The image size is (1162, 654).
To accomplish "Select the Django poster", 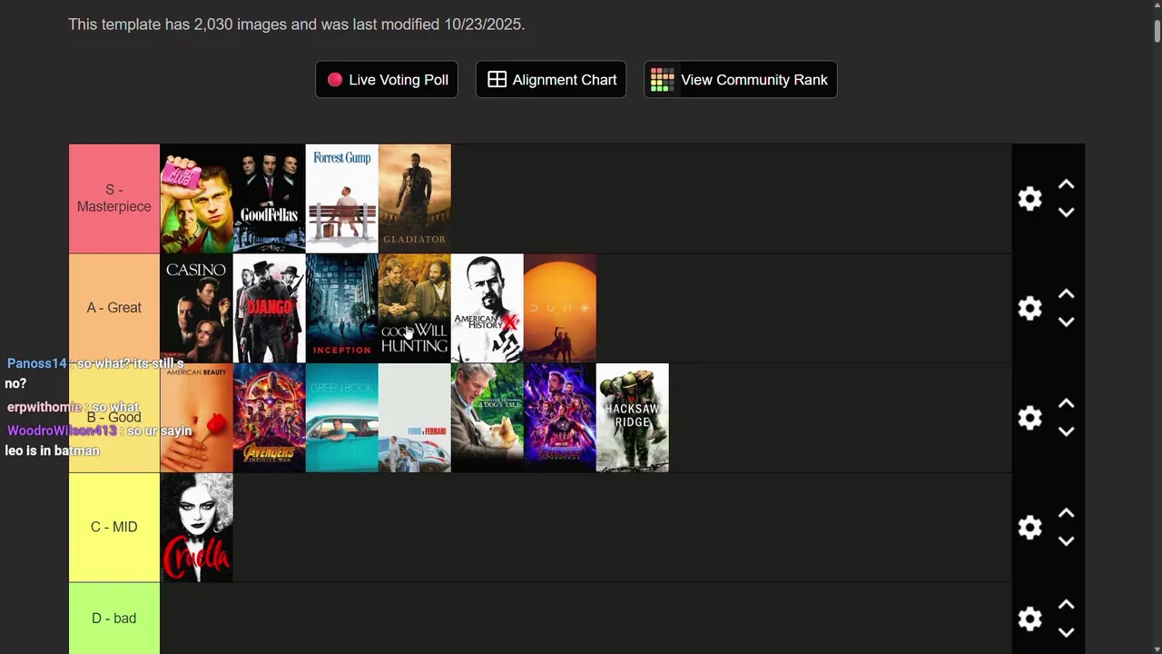I will coord(270,309).
